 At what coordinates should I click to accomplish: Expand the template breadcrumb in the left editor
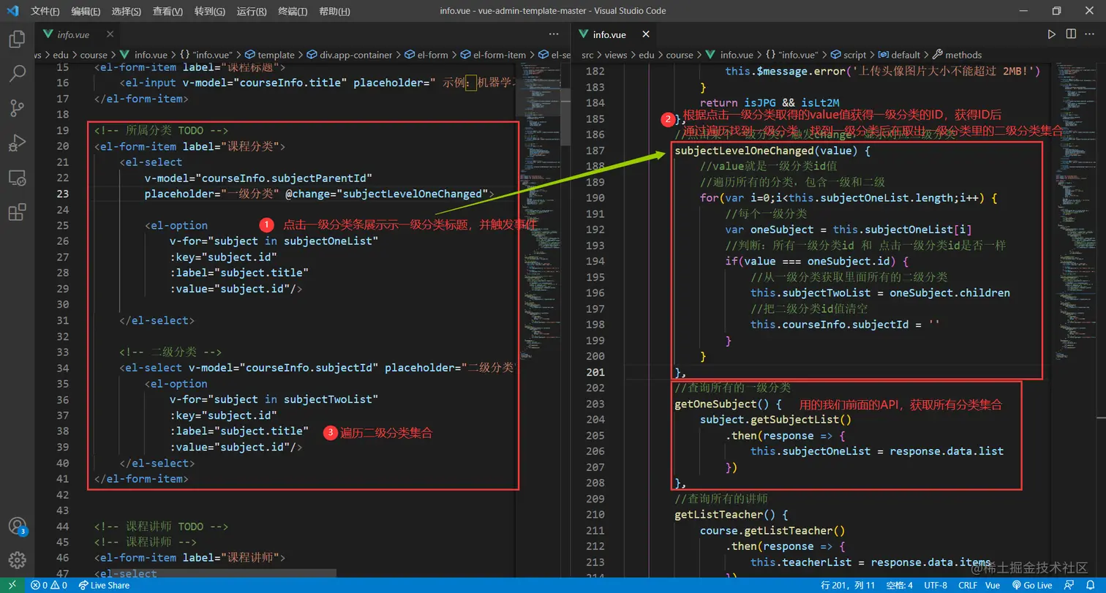click(x=269, y=55)
